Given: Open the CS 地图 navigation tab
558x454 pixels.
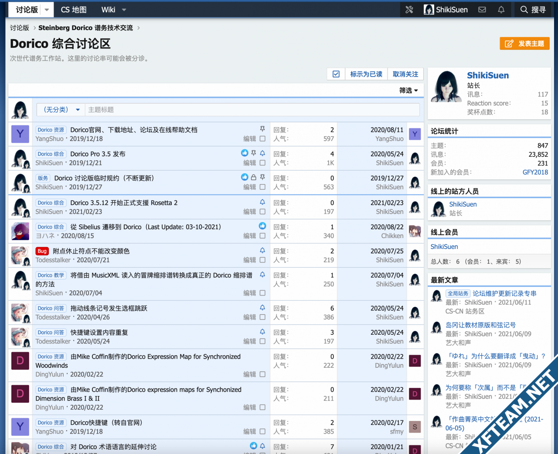Looking at the screenshot, I should (x=74, y=10).
